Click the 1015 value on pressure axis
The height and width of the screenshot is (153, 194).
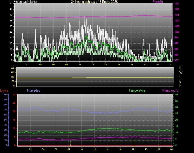176,15
